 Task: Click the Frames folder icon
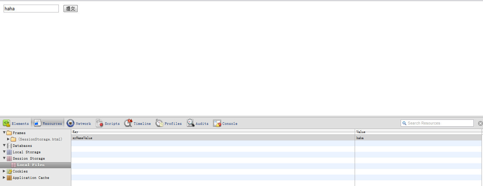coord(9,133)
